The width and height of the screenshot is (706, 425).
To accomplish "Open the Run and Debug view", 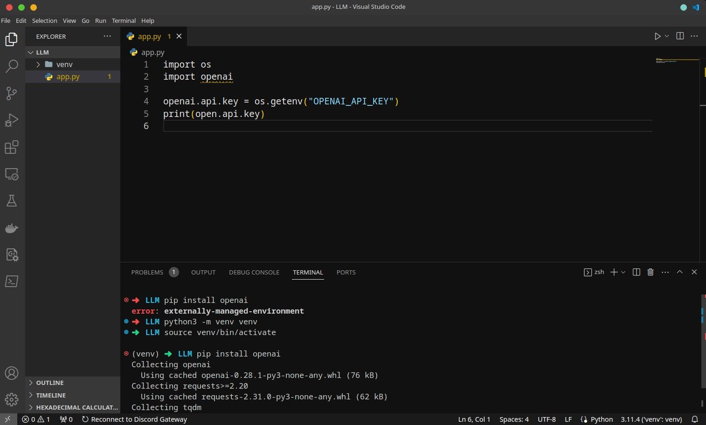I will pyautogui.click(x=12, y=120).
